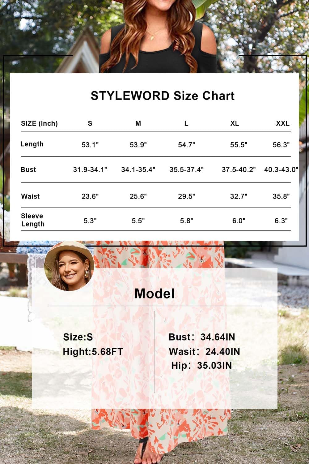Screen dimensions: 309x464
Task: Click the 53.1" length value
Action: (90, 145)
